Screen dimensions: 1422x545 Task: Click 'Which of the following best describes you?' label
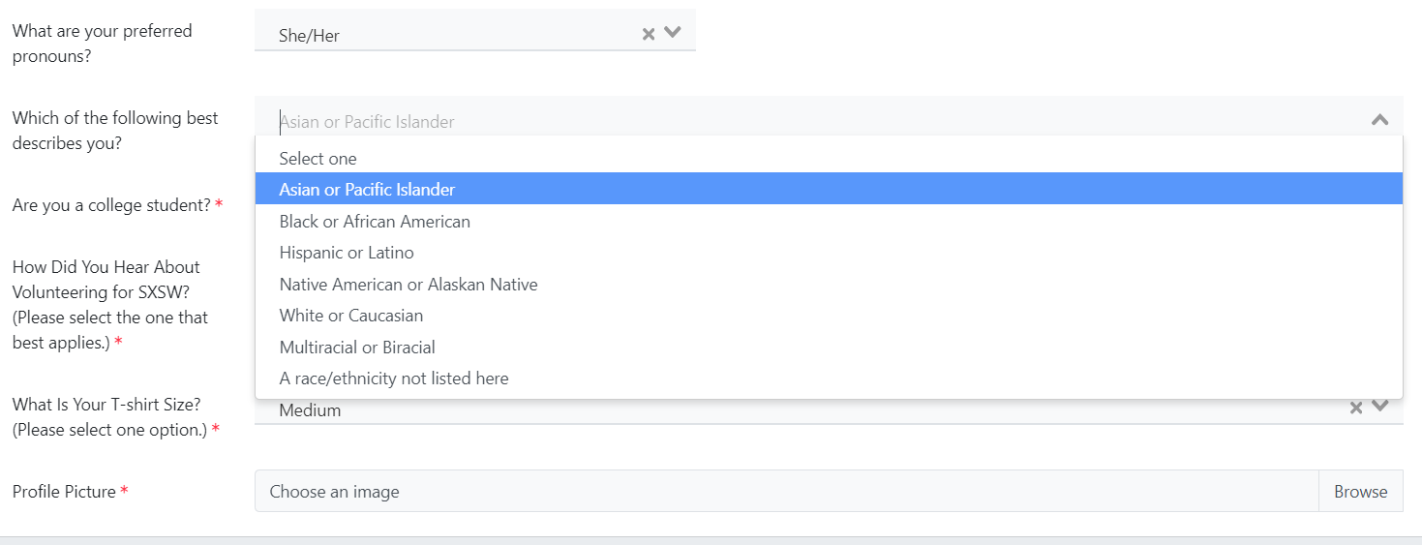115,131
